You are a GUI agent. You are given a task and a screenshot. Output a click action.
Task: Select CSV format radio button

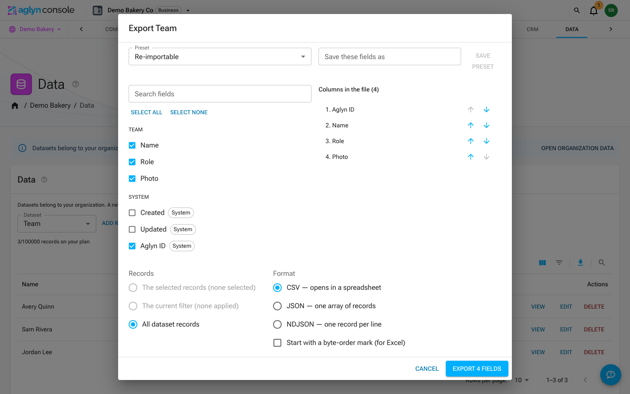coord(277,288)
